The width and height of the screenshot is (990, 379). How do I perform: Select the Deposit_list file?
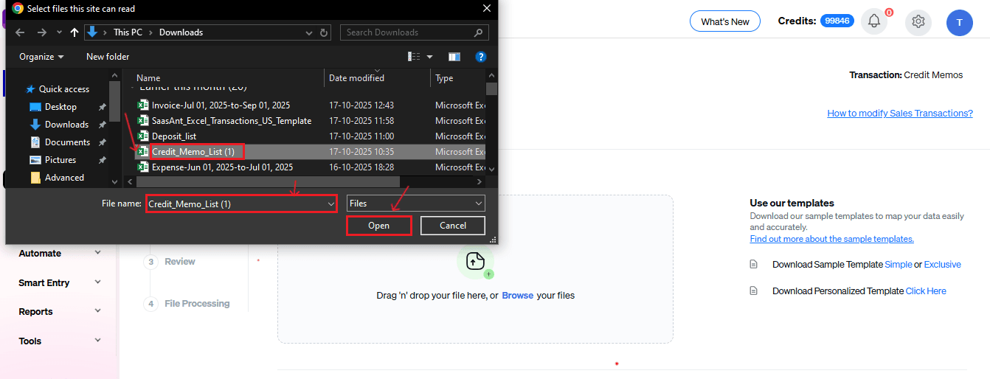tap(174, 136)
